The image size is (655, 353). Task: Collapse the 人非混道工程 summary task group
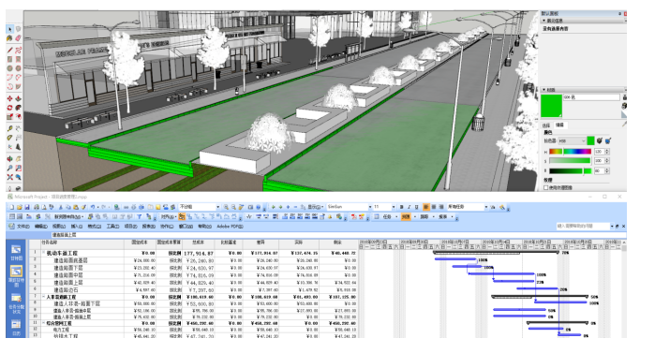click(43, 297)
